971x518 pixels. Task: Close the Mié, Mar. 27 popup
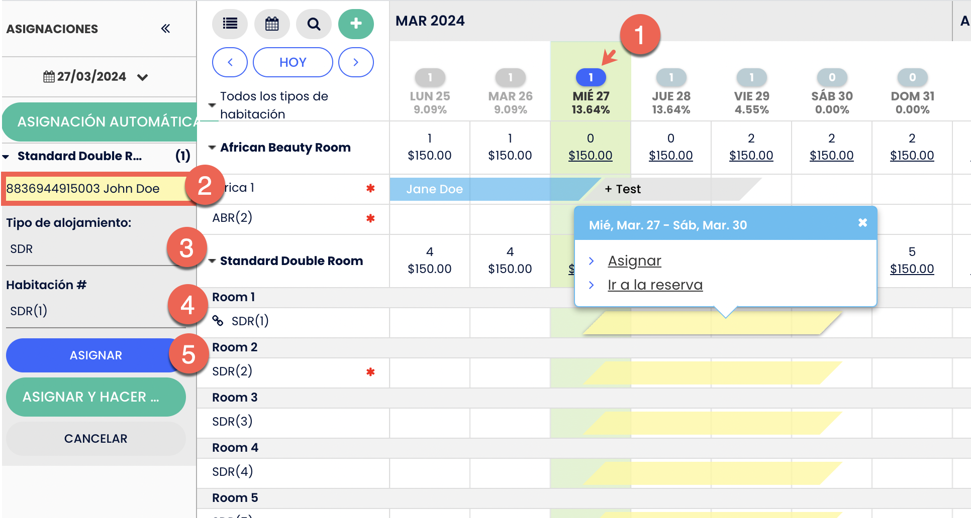[x=862, y=222]
